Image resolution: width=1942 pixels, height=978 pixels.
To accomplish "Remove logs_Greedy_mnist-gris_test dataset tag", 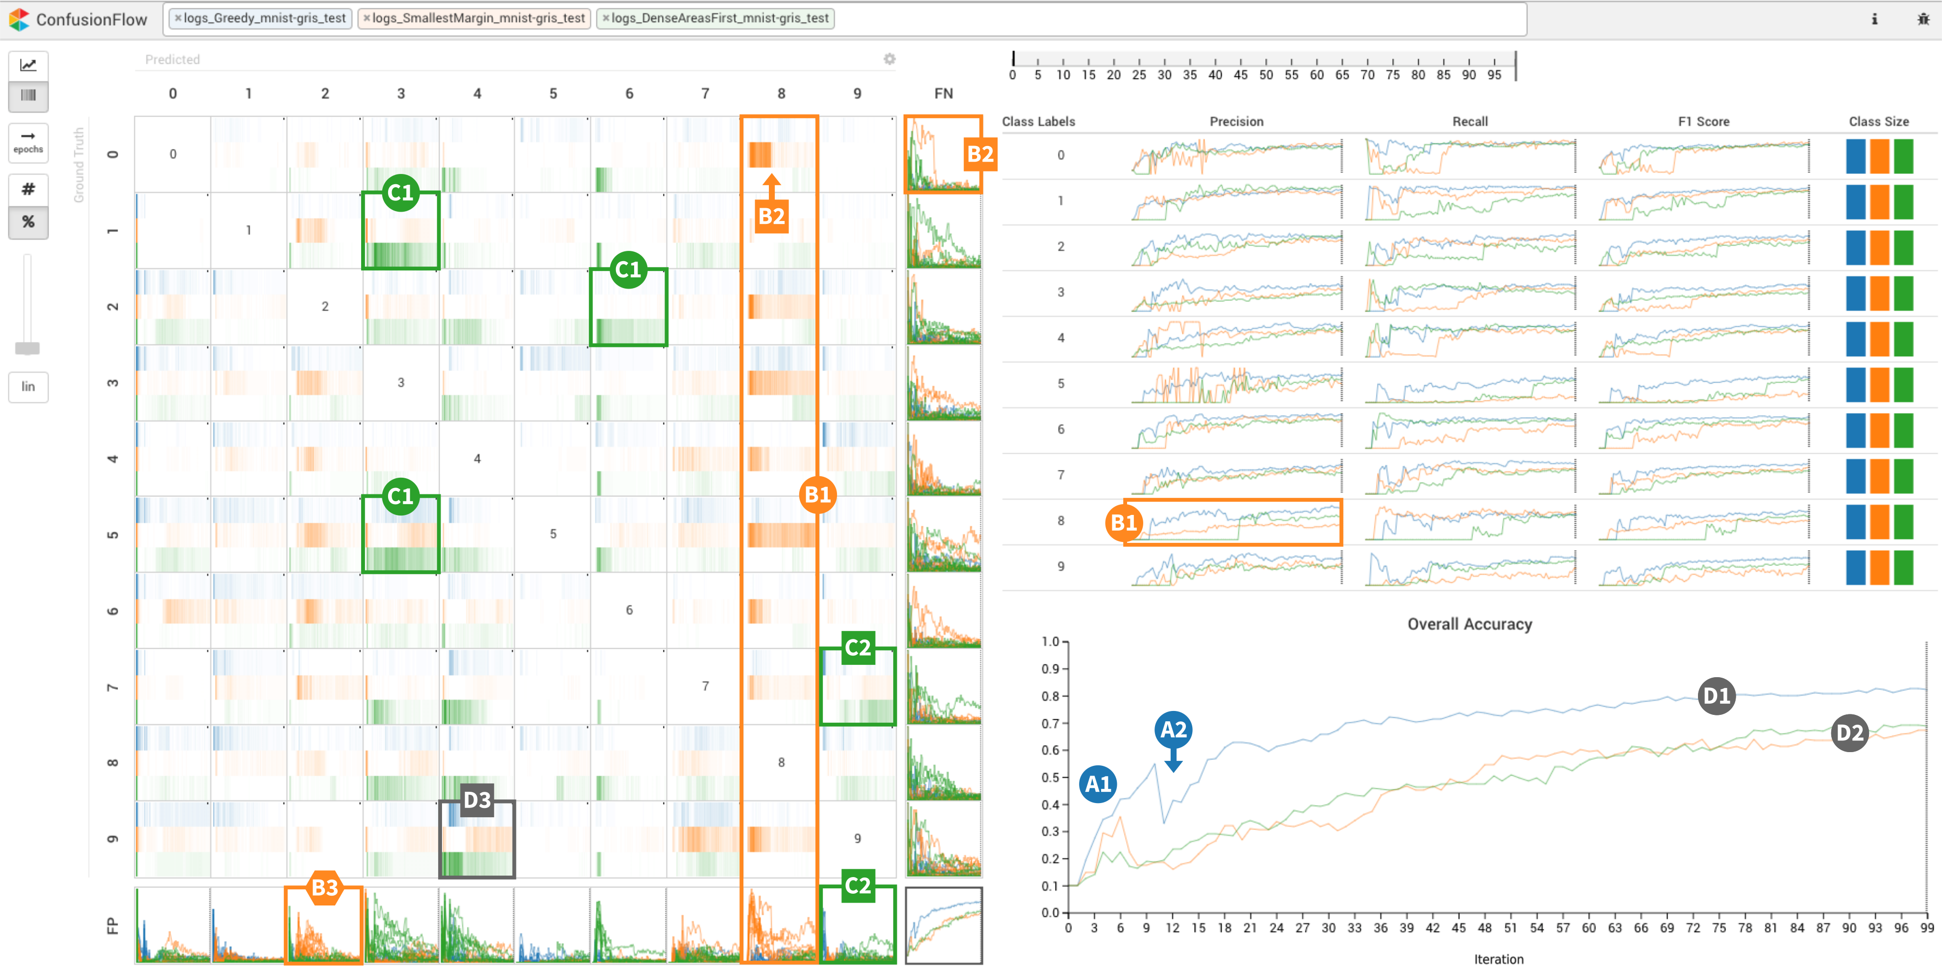I will [178, 18].
